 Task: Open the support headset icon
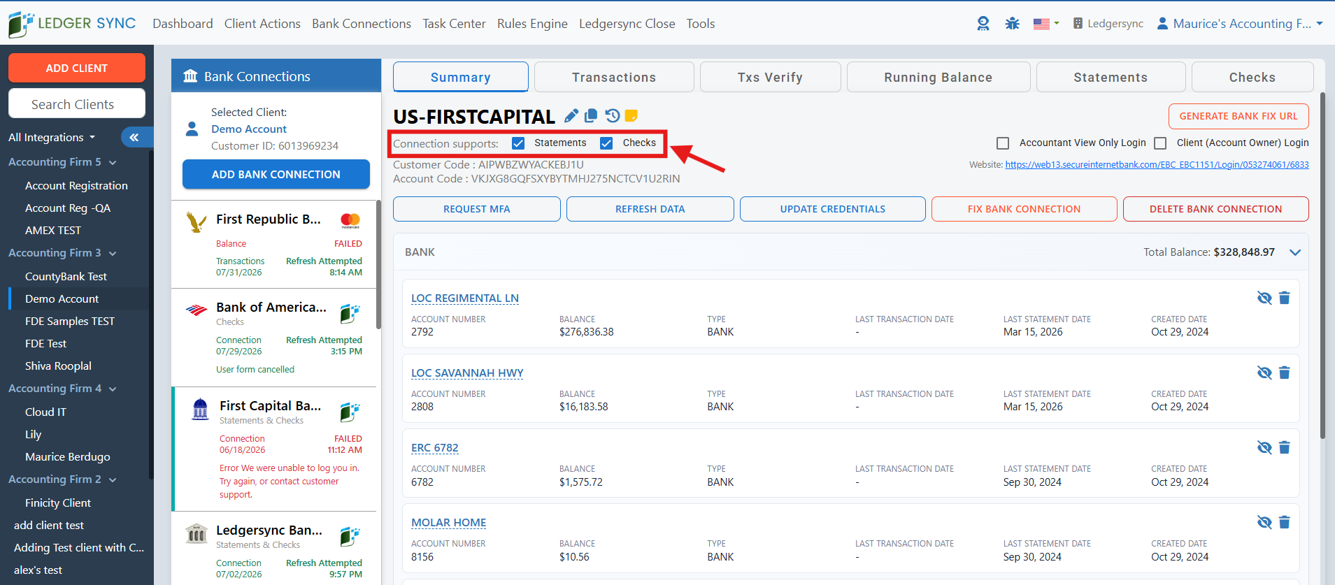pos(983,24)
